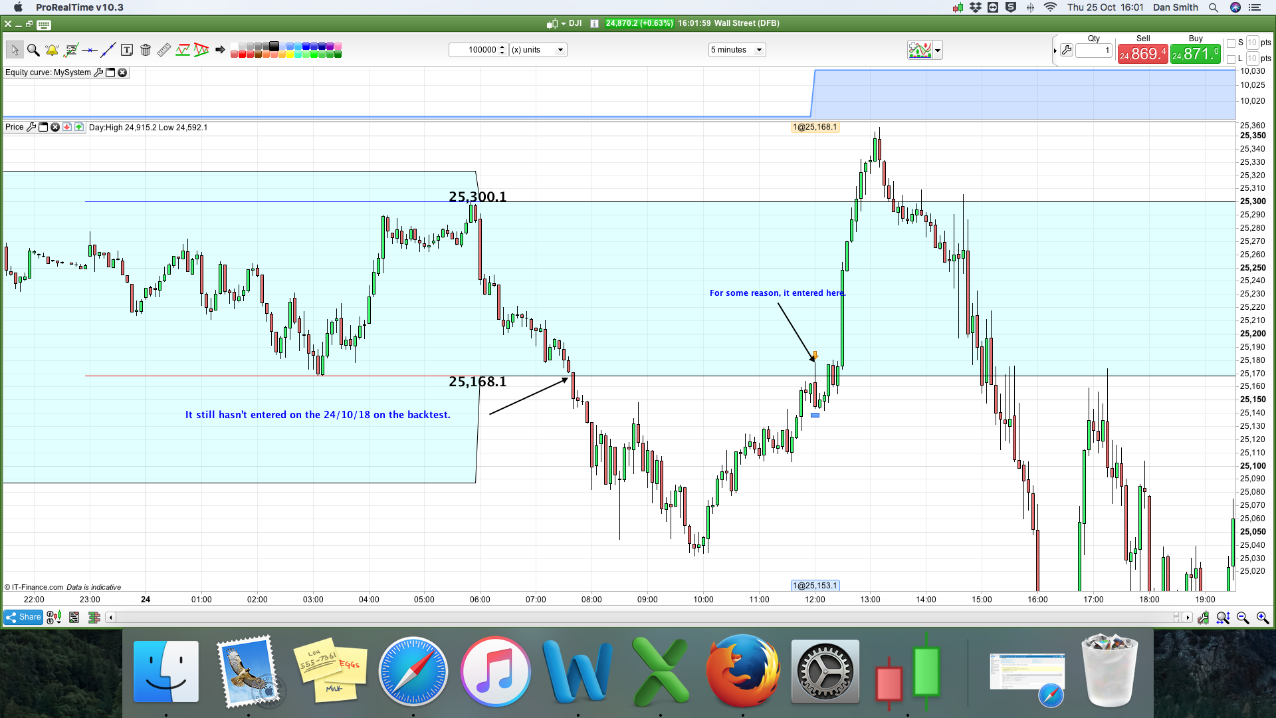
Task: Open Firefox from the dock
Action: pos(743,671)
